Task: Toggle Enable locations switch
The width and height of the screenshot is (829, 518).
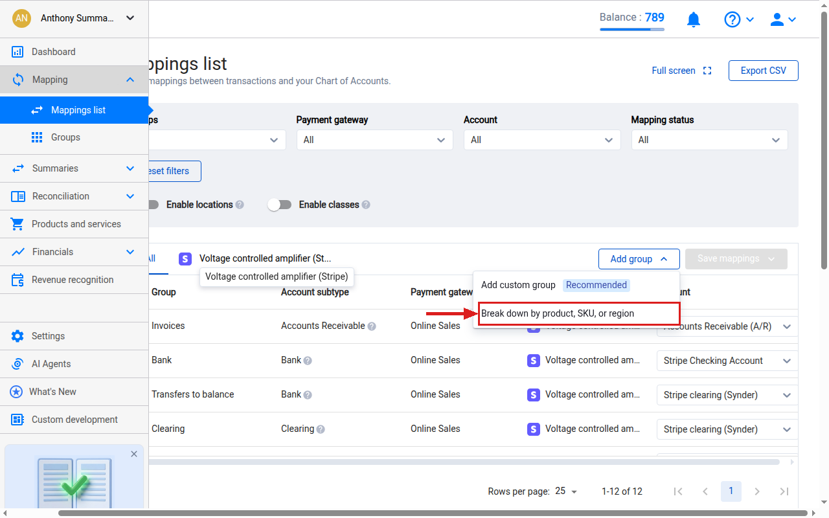Action: click(x=153, y=205)
